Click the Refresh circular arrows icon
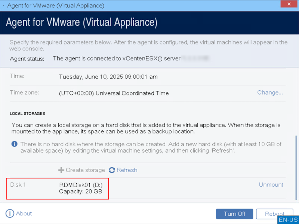Screen dimensions: 299x224 coord(112,170)
